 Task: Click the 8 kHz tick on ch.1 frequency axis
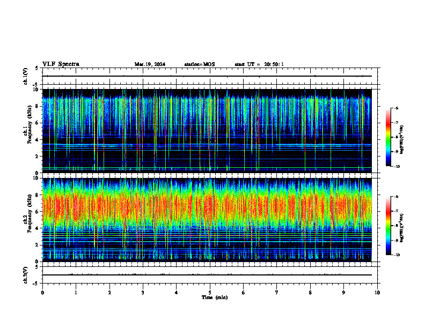pyautogui.click(x=38, y=106)
